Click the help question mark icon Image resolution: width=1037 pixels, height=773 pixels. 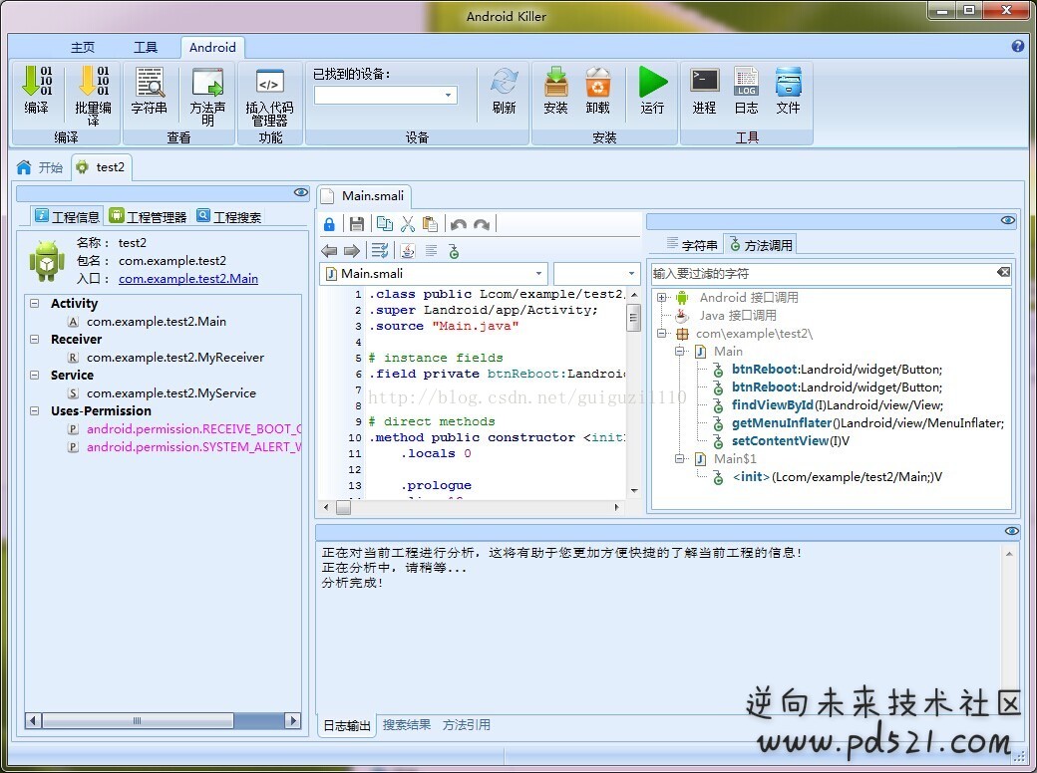1018,46
